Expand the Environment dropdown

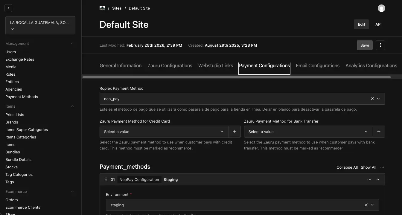pyautogui.click(x=372, y=205)
